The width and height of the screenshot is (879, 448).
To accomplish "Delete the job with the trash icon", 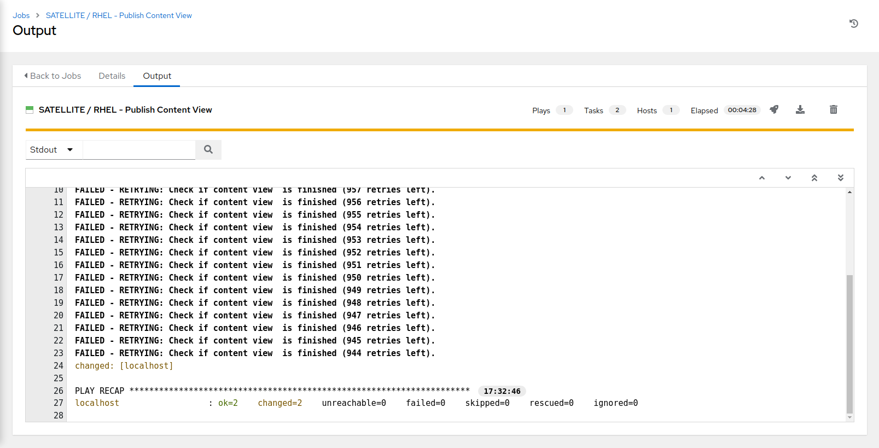I will [x=834, y=109].
